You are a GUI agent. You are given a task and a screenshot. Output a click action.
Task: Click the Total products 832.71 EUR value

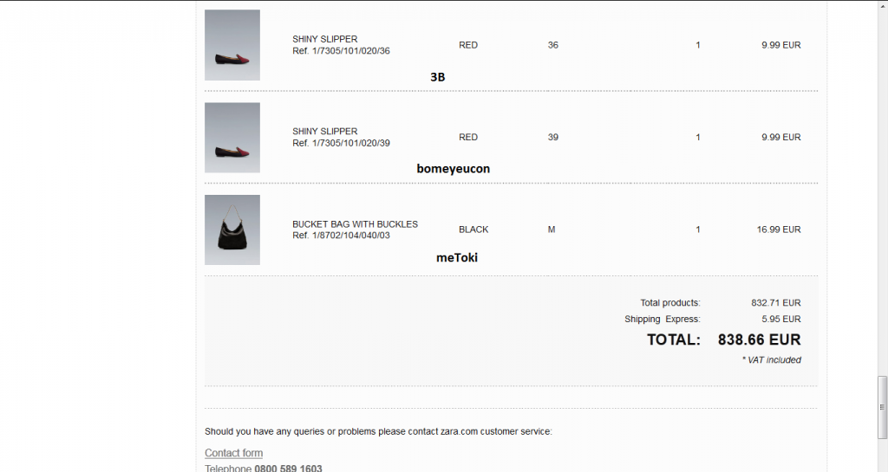(776, 302)
